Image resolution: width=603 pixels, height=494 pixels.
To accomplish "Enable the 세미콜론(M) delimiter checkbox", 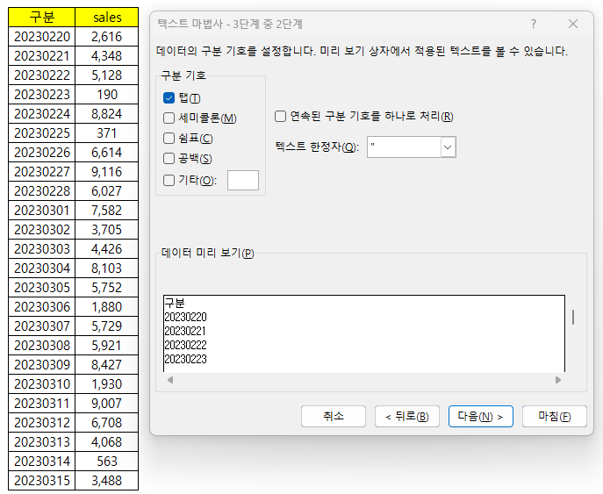I will click(169, 118).
